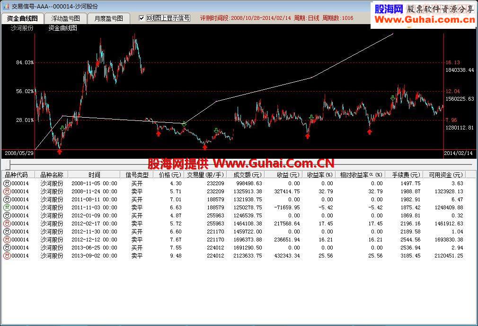Click the first red buy arrow on the chart

60,152
